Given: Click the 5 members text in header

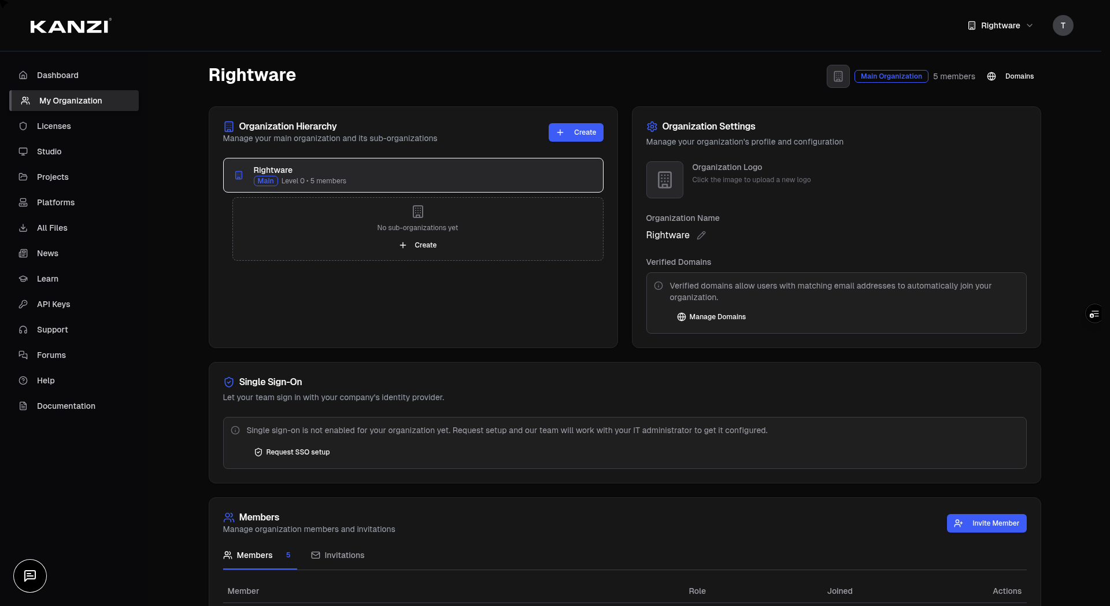Looking at the screenshot, I should tap(954, 76).
